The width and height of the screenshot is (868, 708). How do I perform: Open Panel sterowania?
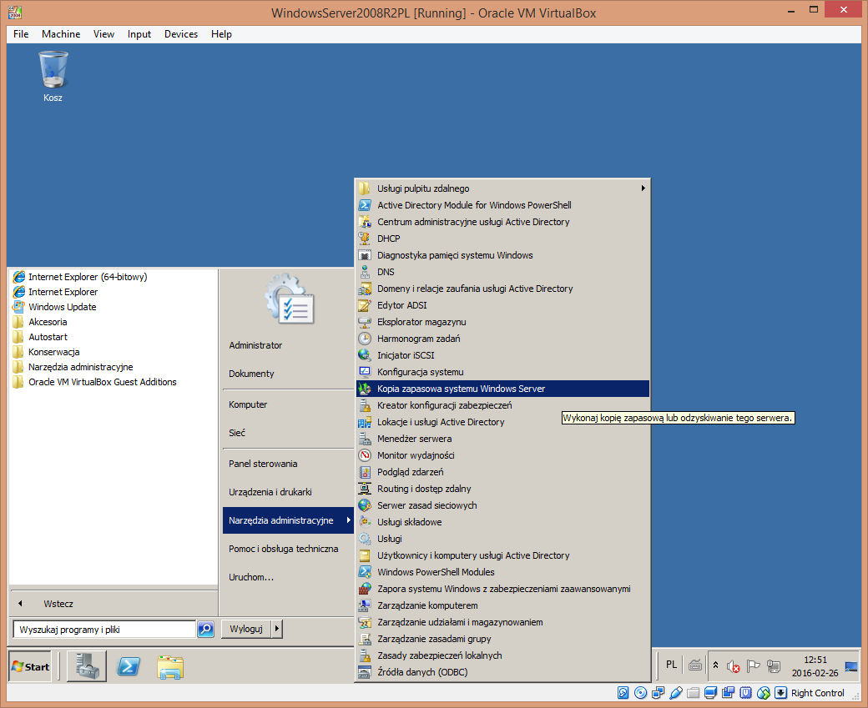tap(263, 464)
